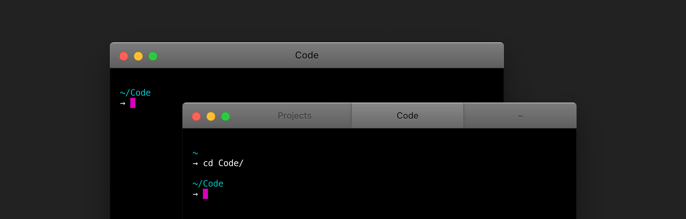
Task: Close the back Code window with red button
Action: click(124, 56)
